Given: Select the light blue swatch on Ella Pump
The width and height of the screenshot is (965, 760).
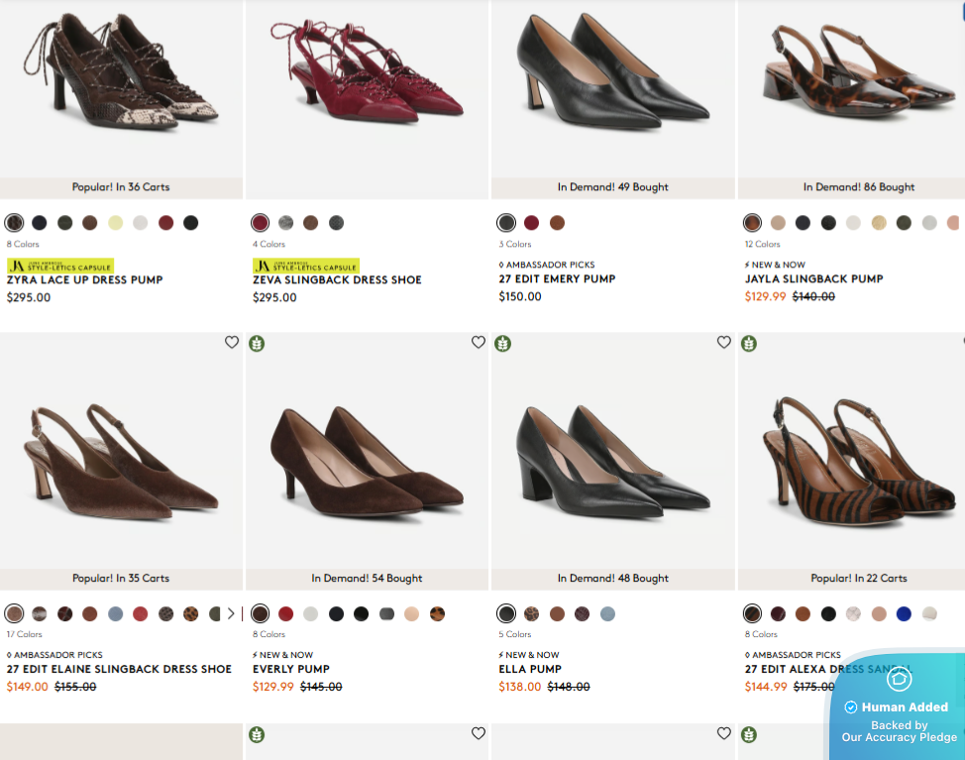Looking at the screenshot, I should (607, 613).
